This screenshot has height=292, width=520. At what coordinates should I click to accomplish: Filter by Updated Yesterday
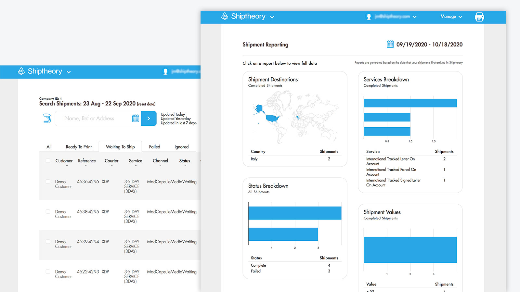(175, 119)
